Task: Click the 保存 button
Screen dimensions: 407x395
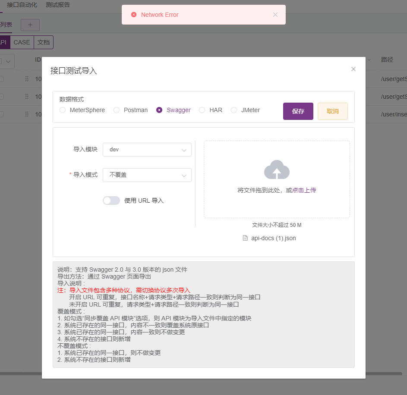Action: [298, 111]
